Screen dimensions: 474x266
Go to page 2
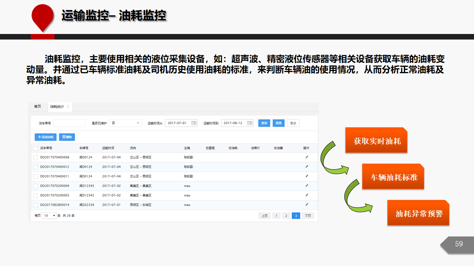coord(286,216)
